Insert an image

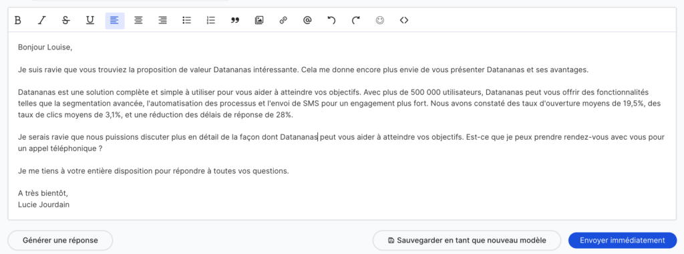pyautogui.click(x=259, y=20)
